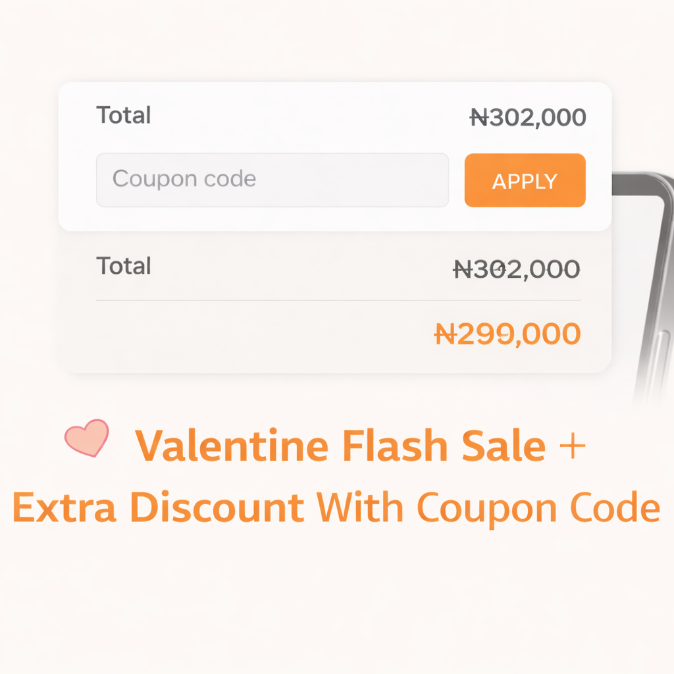This screenshot has height=674, width=674.
Task: Click the divider line under the lower Total
Action: [x=337, y=301]
